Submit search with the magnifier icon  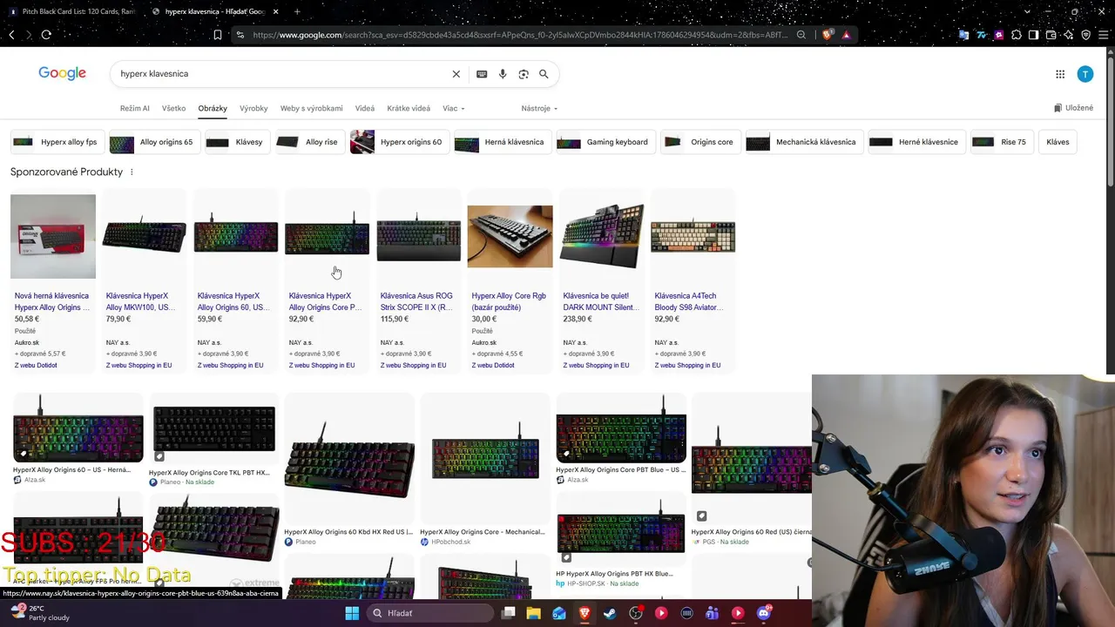coord(544,74)
